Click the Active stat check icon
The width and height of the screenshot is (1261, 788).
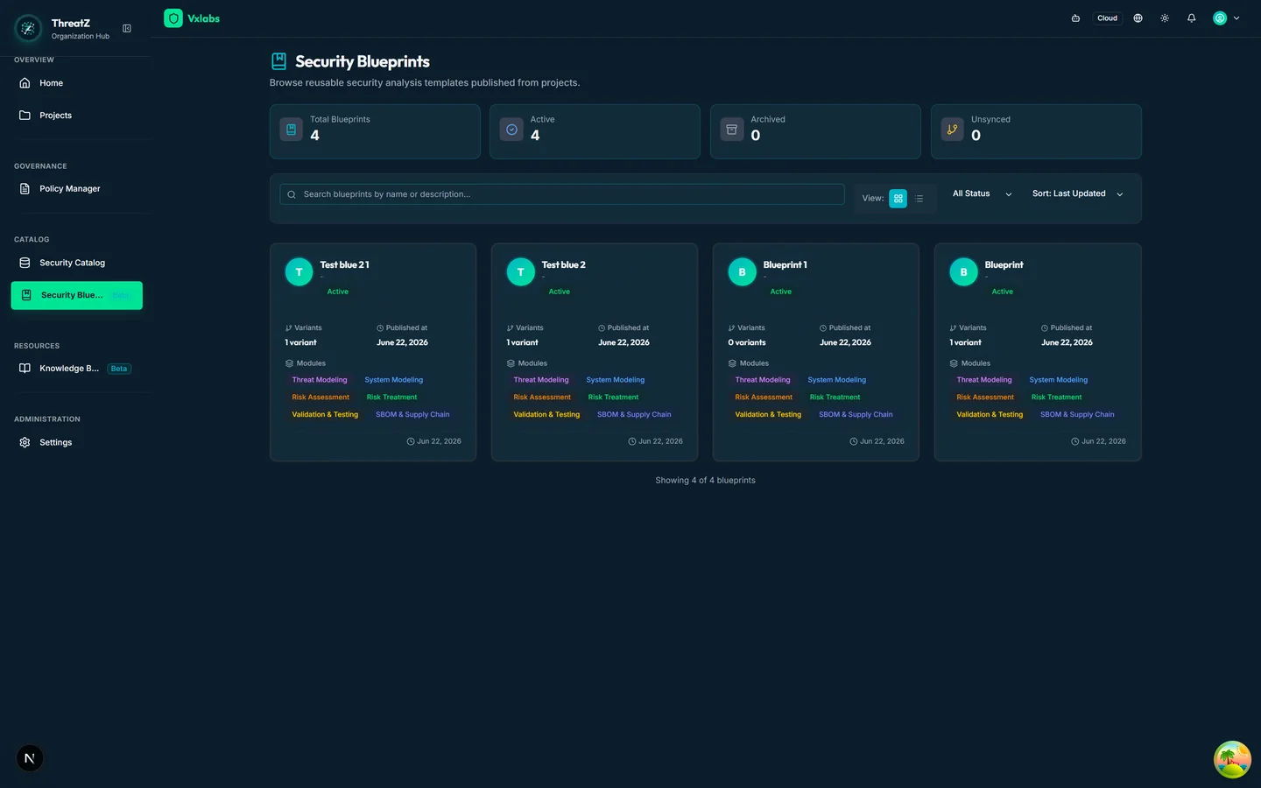point(511,130)
